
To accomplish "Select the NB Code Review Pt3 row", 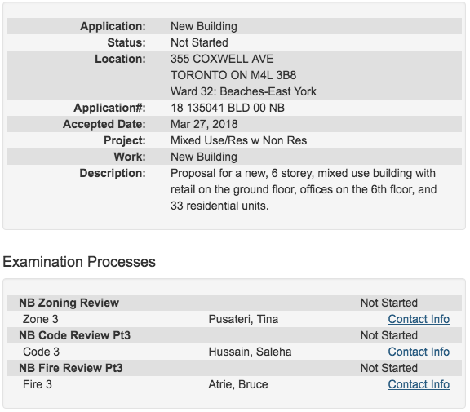I will coord(234,335).
